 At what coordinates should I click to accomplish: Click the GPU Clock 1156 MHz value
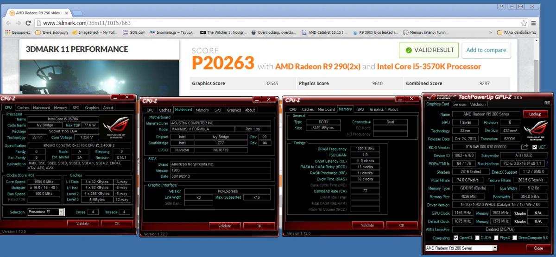pos(462,213)
